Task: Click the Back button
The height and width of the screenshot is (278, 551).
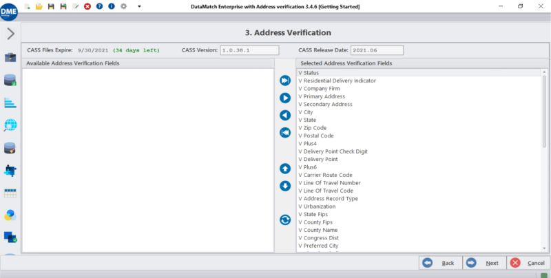Action: point(441,263)
